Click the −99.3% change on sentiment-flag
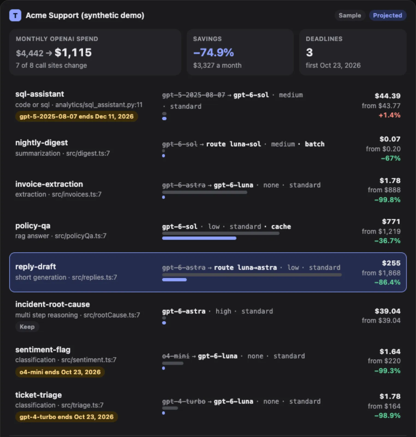This screenshot has width=416, height=437. point(387,371)
